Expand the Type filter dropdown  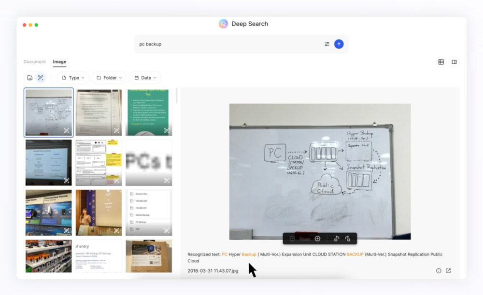click(x=73, y=78)
